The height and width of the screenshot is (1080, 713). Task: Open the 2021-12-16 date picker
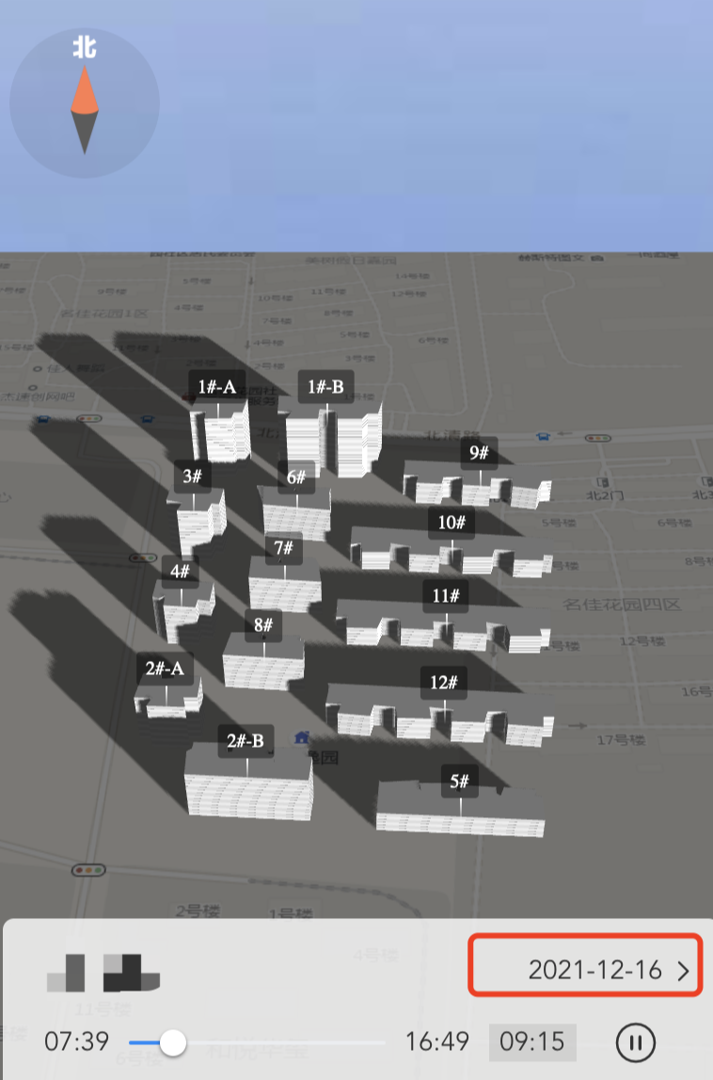click(594, 970)
